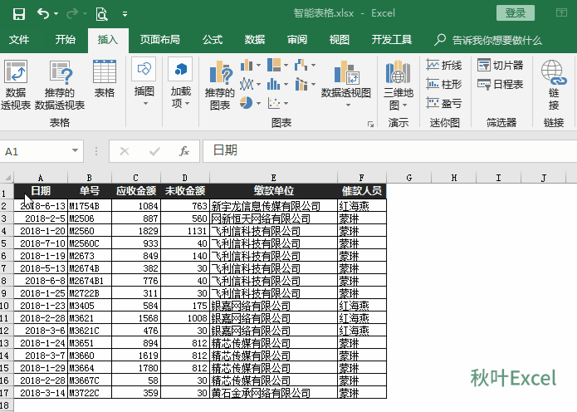This screenshot has height=412, width=577.
Task: Open the charts group dialog launcher
Action: (370, 124)
